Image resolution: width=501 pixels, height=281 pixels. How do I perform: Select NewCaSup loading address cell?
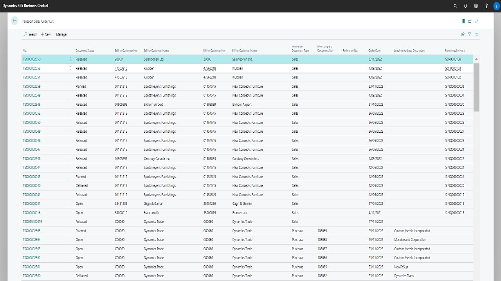[x=401, y=267]
